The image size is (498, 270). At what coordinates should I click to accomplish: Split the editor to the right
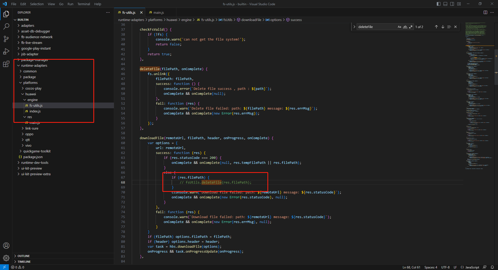pos(485,12)
